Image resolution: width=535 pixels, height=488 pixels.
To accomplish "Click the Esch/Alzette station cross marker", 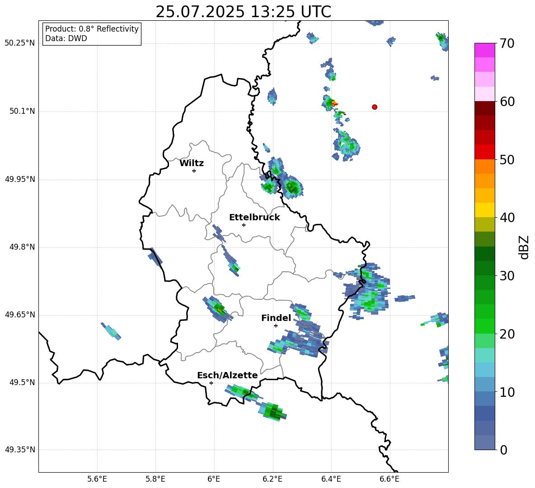I will [211, 383].
